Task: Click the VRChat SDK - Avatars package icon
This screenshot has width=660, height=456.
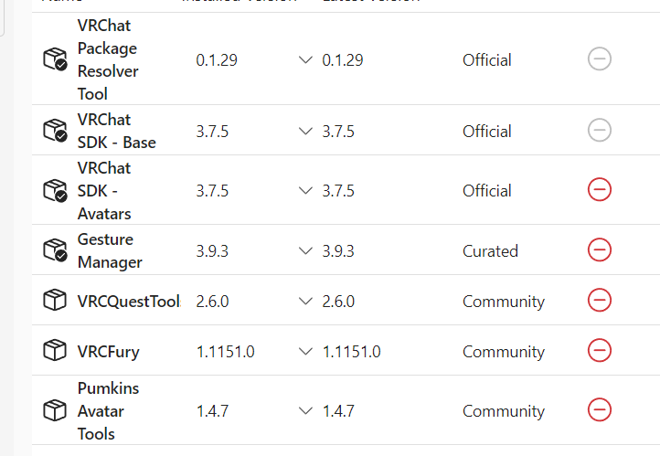Action: tap(55, 190)
